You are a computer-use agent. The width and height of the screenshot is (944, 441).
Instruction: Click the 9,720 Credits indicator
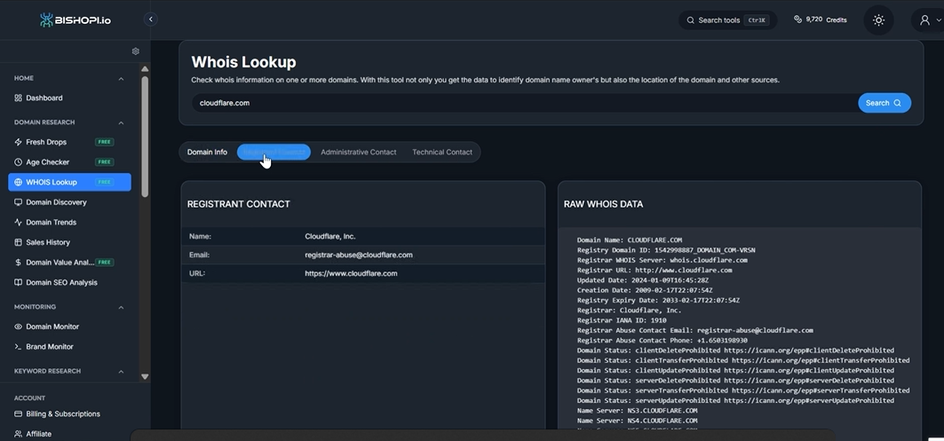[x=820, y=20]
